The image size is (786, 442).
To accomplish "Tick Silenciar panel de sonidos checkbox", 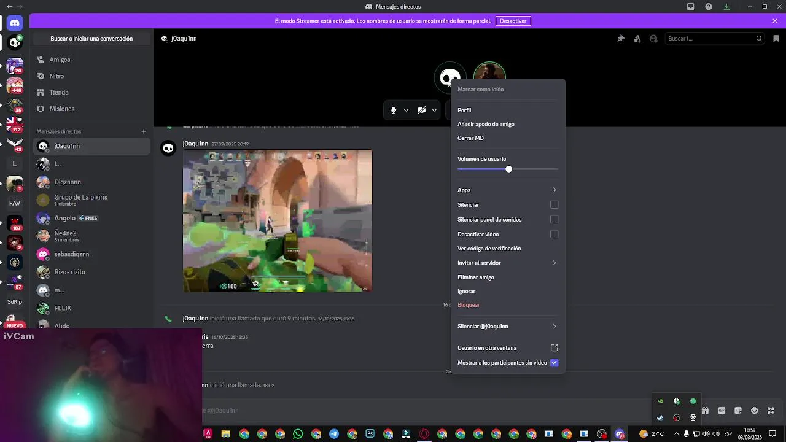I will point(554,219).
